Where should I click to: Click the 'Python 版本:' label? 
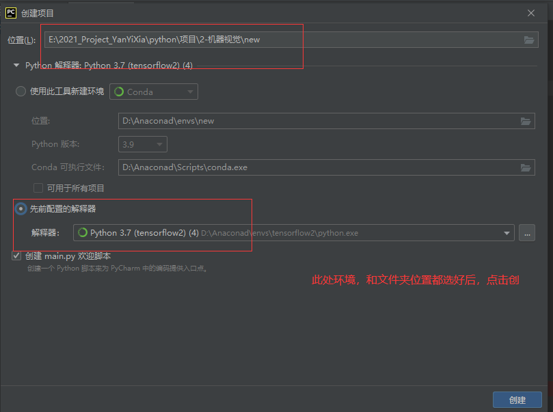55,144
